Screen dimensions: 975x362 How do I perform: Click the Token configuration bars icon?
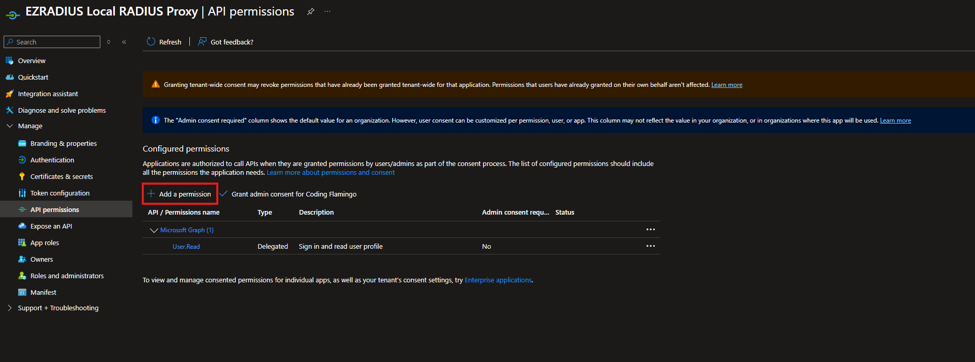tap(22, 193)
